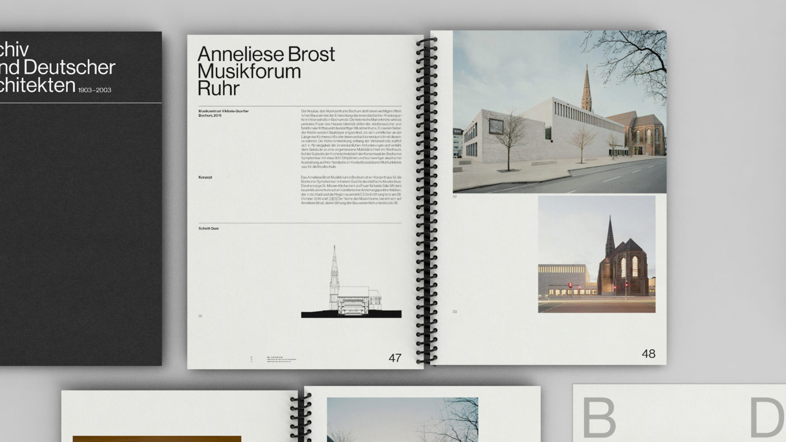Click page number 47

395,357
